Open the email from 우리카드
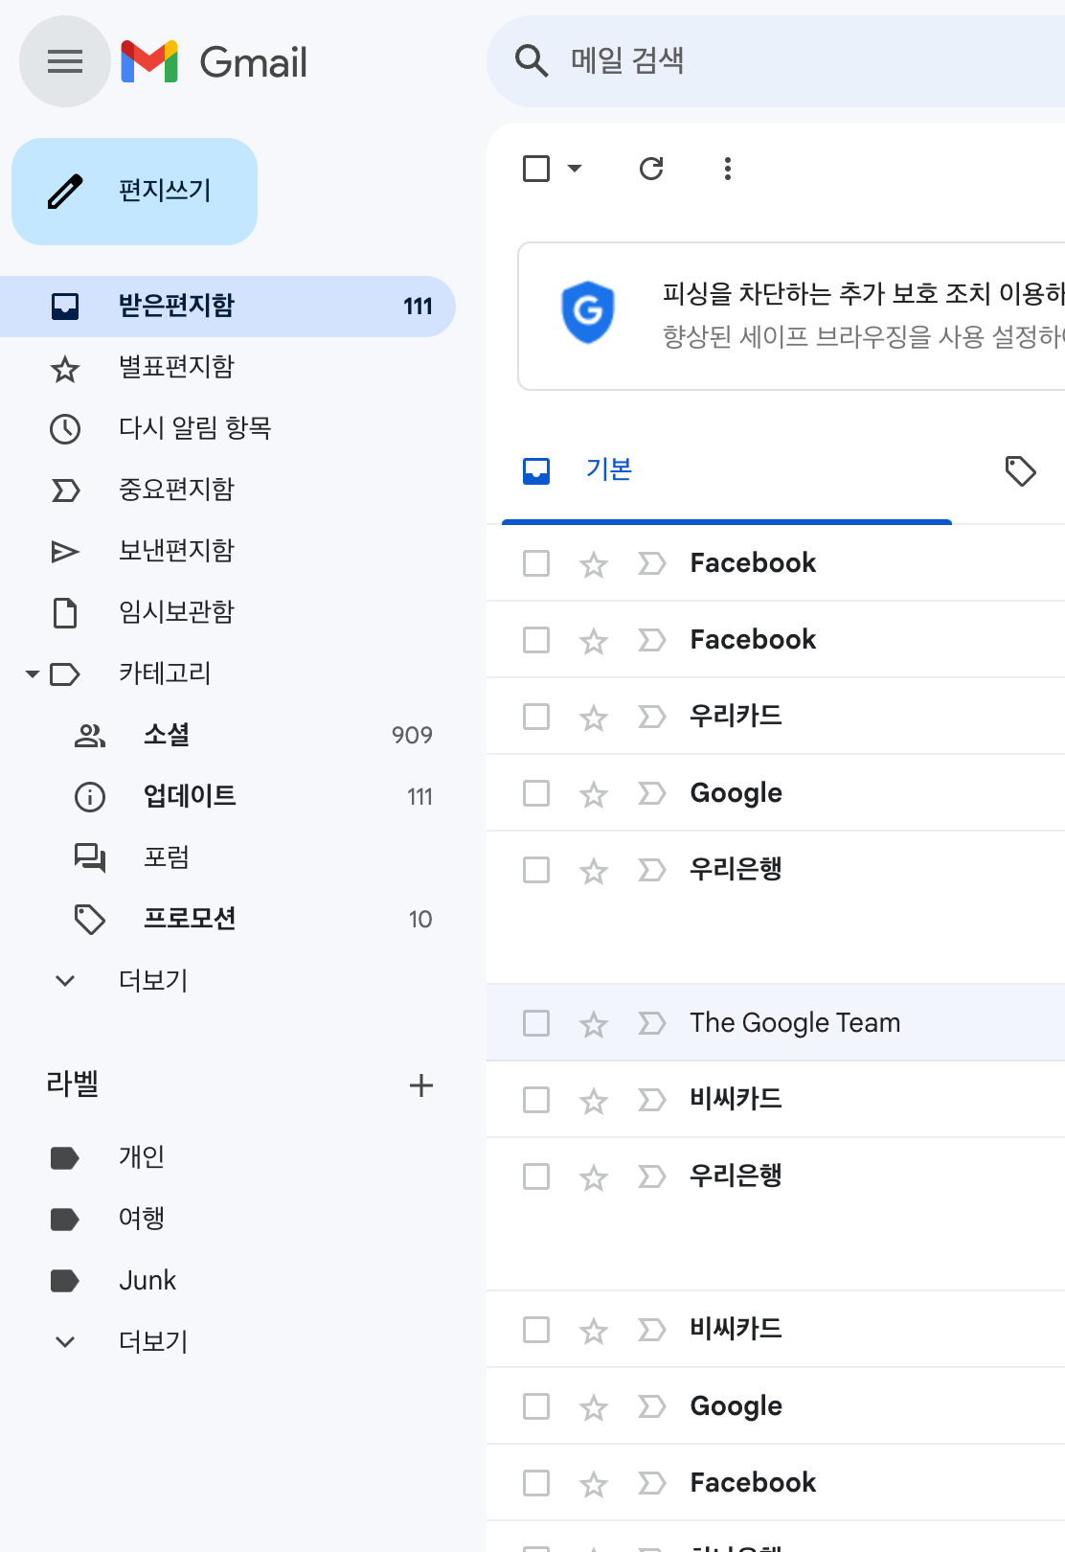 (x=776, y=716)
